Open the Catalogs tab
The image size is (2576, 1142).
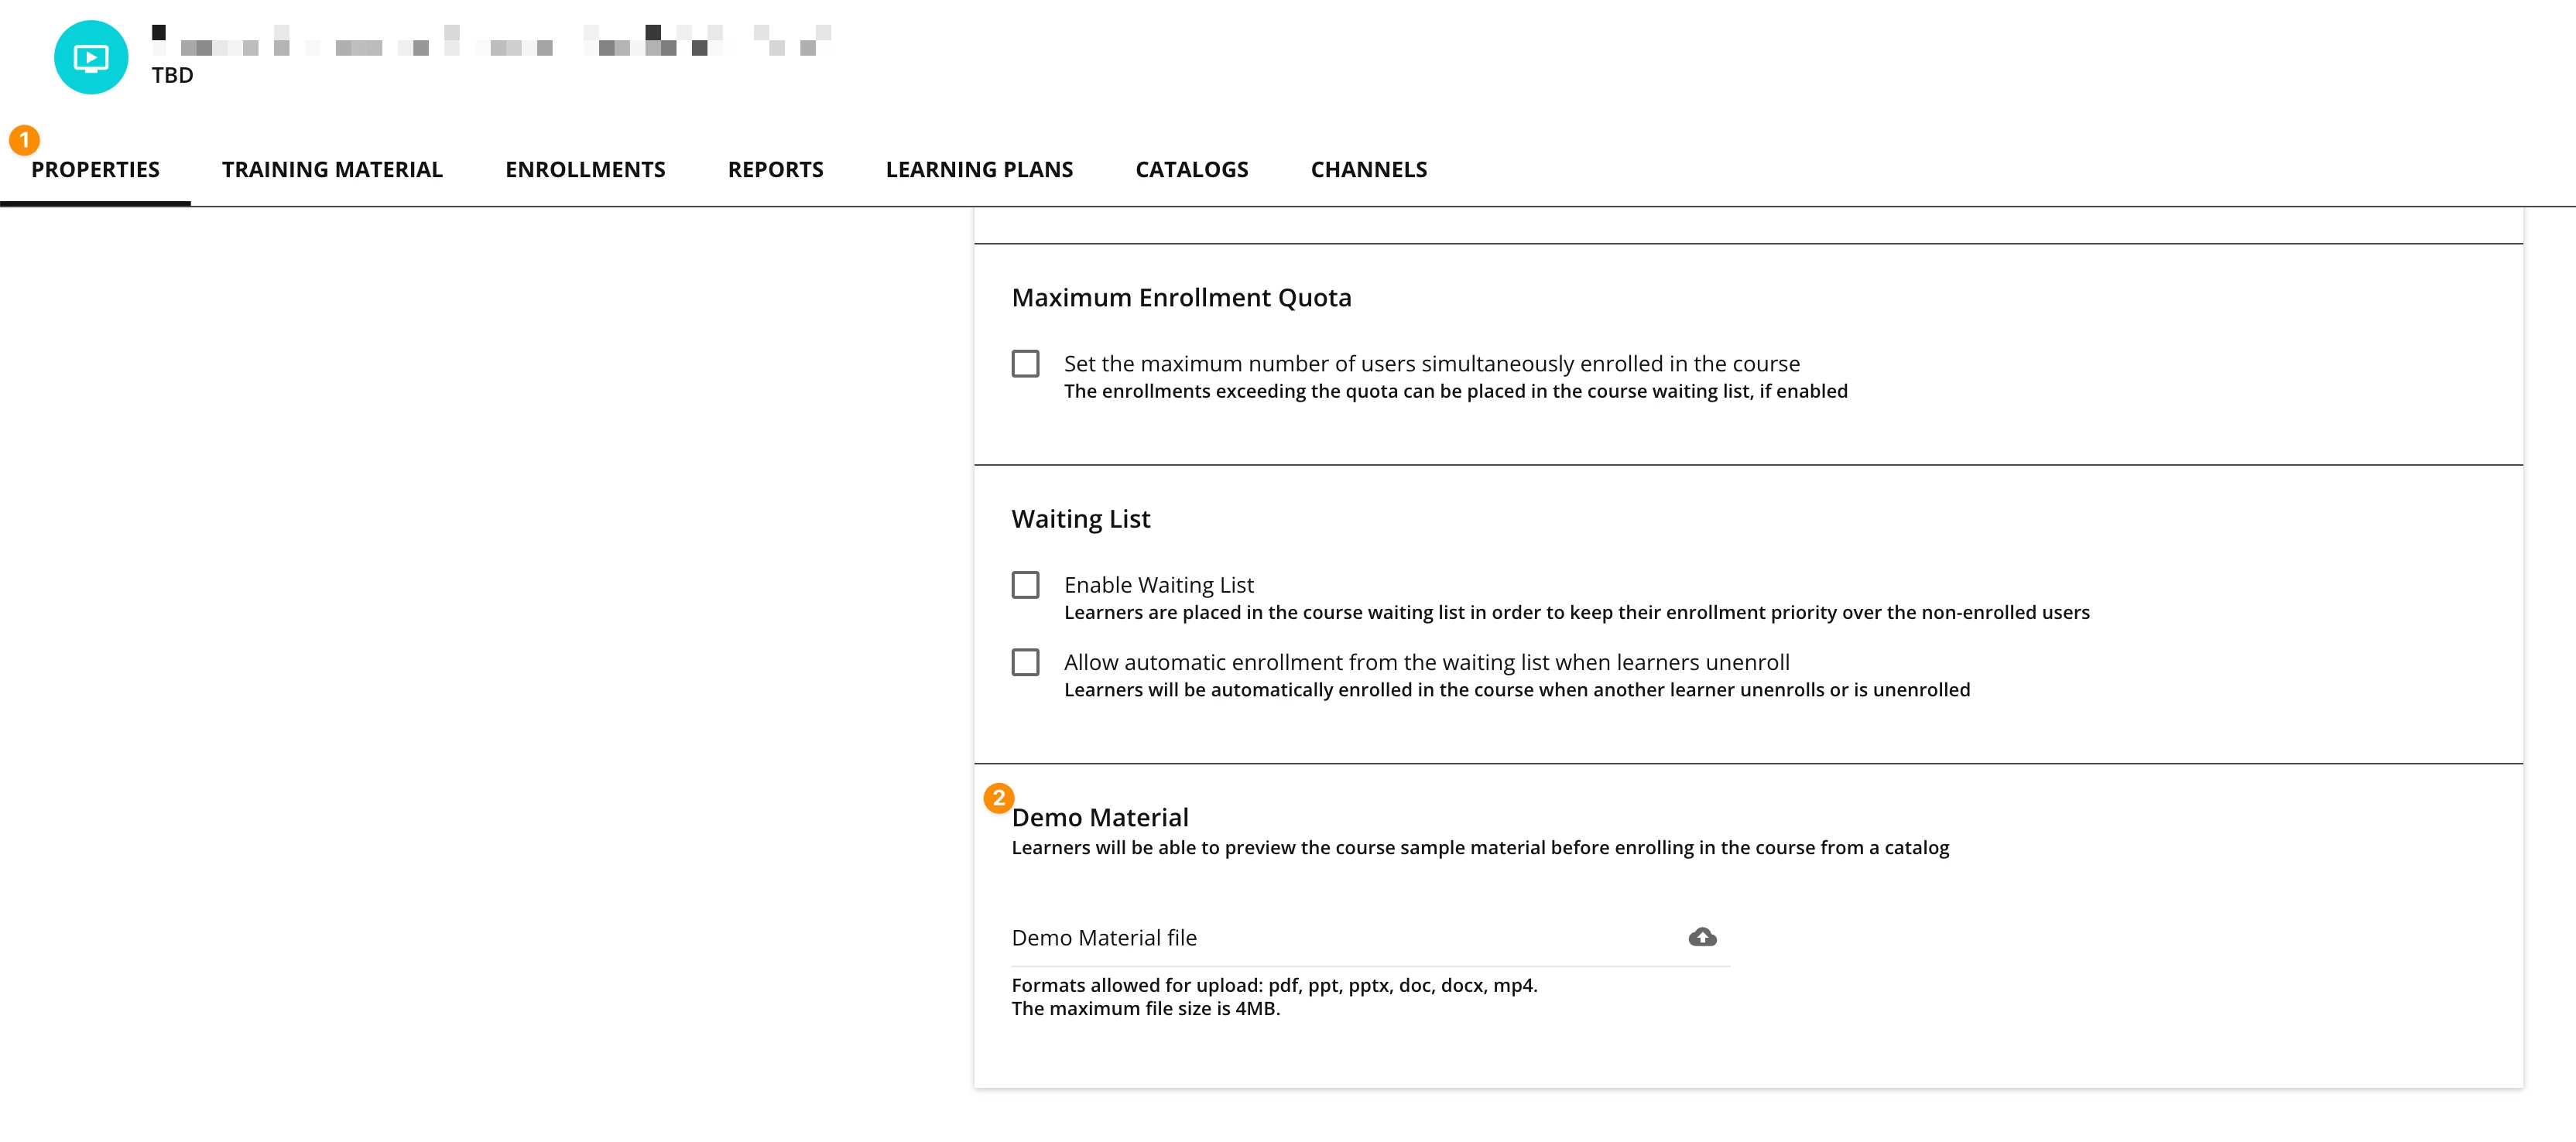1191,170
